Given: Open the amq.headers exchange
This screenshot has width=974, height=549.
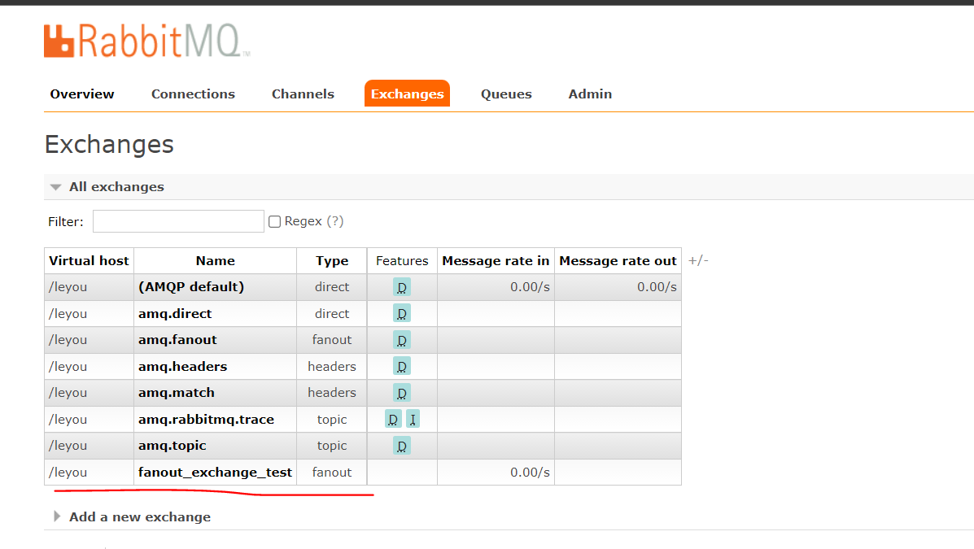Looking at the screenshot, I should tap(182, 367).
